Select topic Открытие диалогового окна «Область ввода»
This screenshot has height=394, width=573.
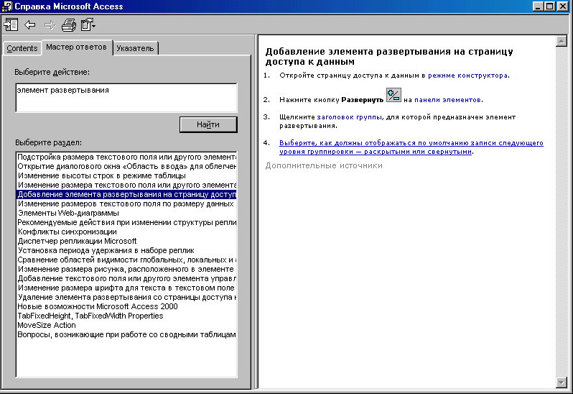126,167
